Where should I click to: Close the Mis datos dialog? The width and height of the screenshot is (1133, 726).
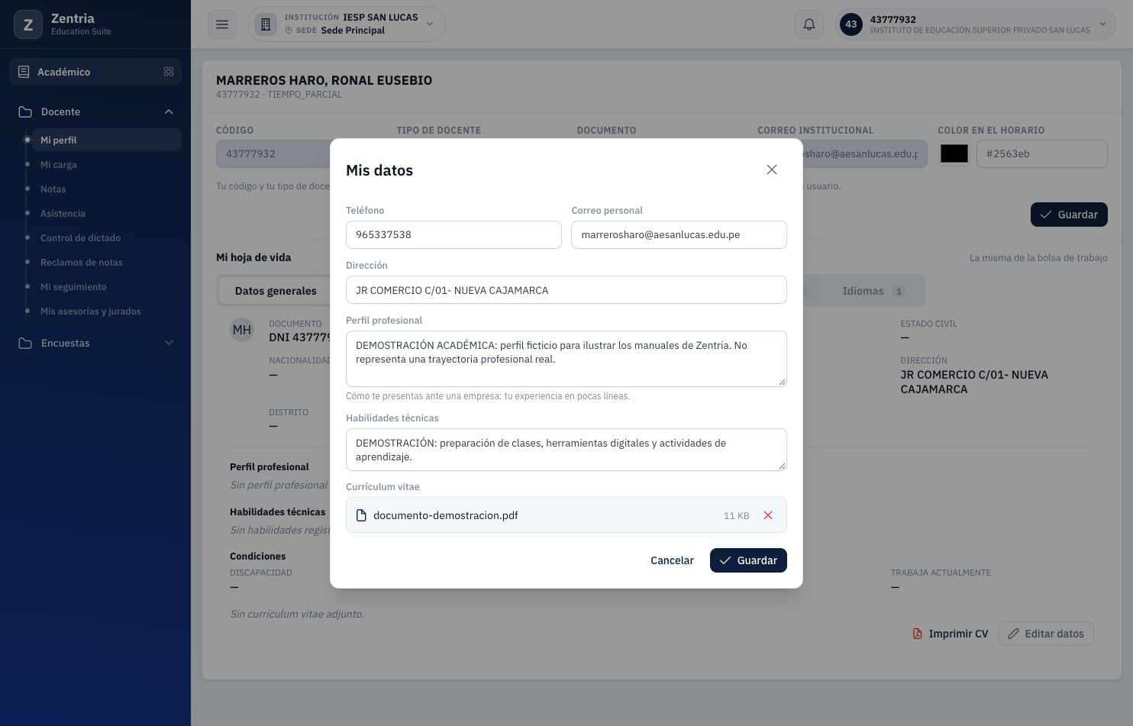click(772, 169)
